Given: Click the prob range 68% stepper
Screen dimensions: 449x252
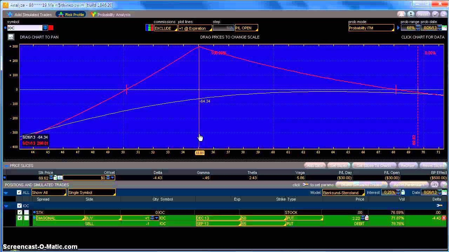Looking at the screenshot, I should 418,28.
